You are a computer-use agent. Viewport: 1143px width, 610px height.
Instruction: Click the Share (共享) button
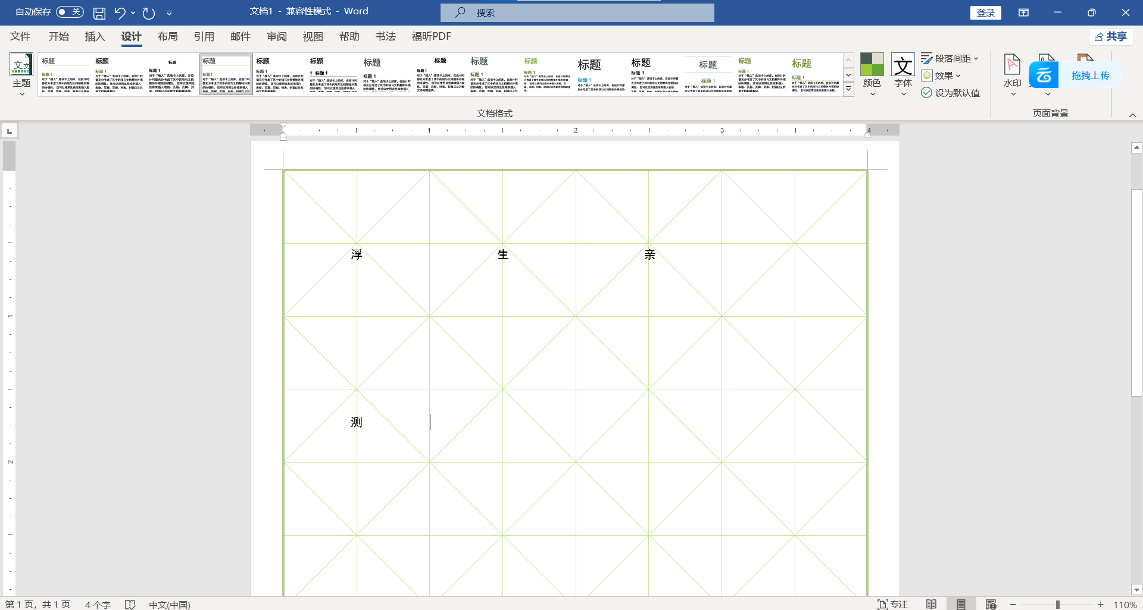point(1111,36)
